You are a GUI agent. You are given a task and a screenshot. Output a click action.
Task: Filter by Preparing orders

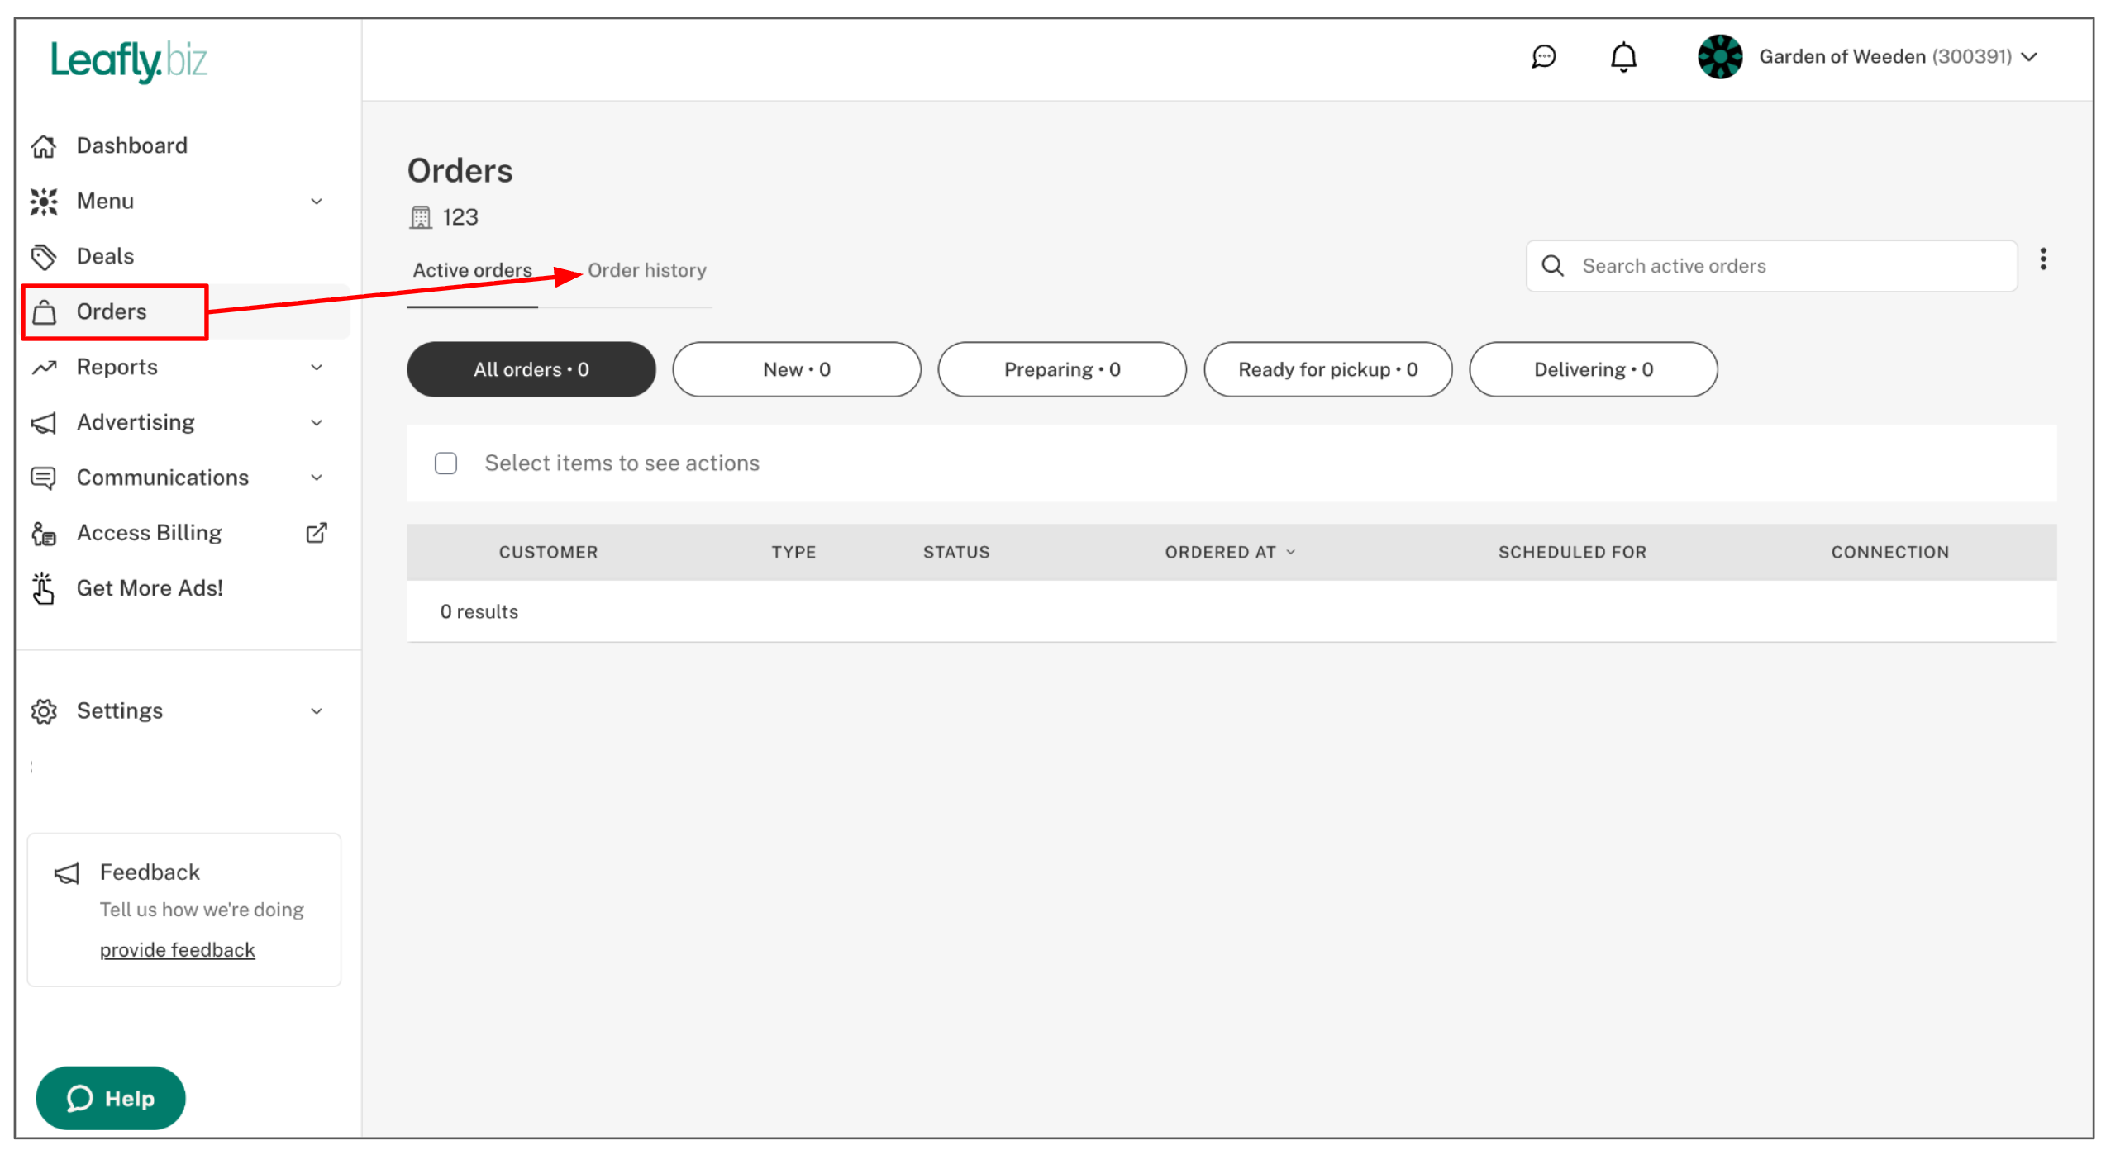[1062, 370]
